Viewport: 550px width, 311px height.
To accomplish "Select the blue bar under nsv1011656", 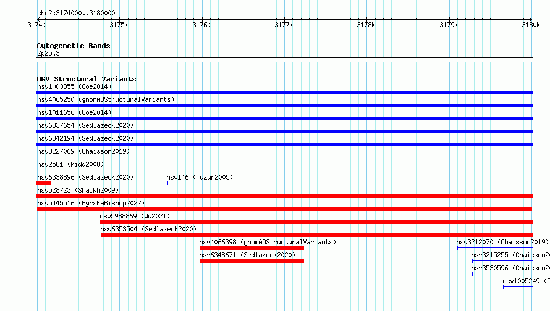I will (284, 118).
